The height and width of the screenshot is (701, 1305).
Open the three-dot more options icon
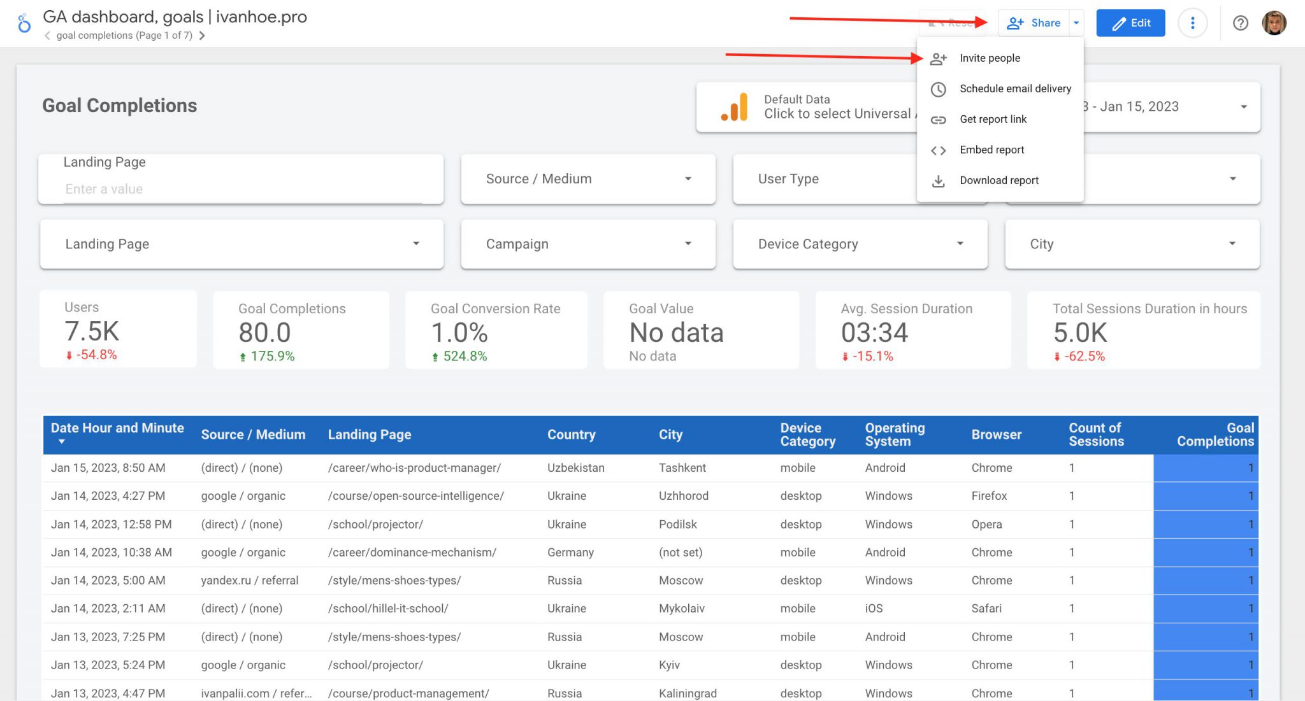1192,22
